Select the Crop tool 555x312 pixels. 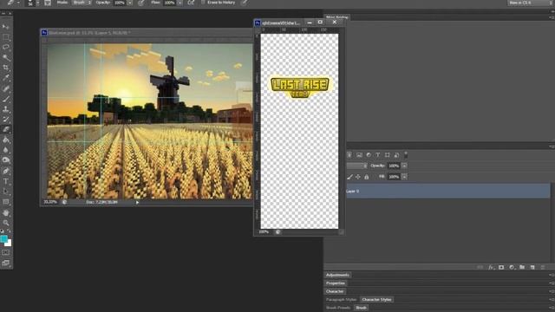coord(6,68)
